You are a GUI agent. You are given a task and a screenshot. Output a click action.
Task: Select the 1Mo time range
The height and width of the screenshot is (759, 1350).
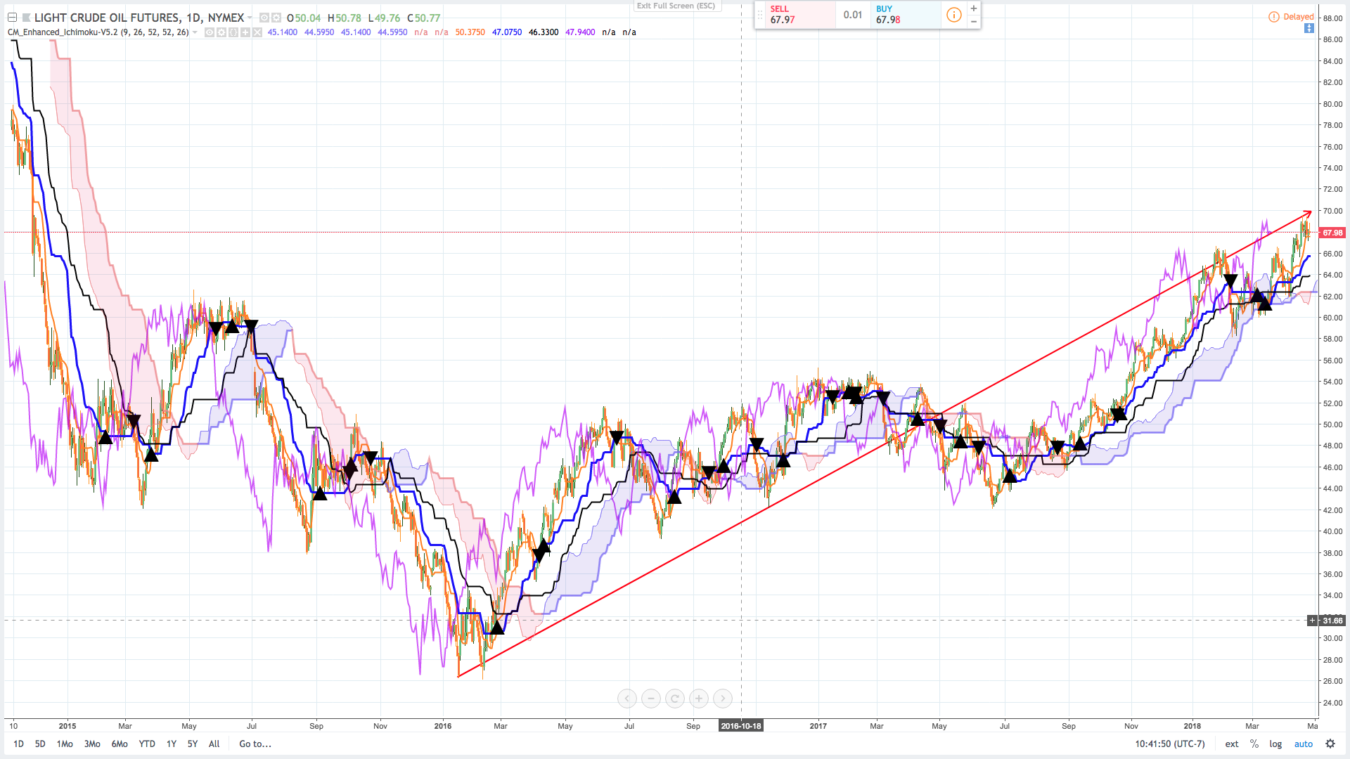point(65,744)
